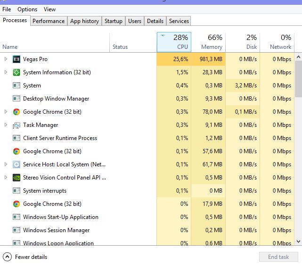
Task: Switch to the Users tab
Action: coord(135,21)
